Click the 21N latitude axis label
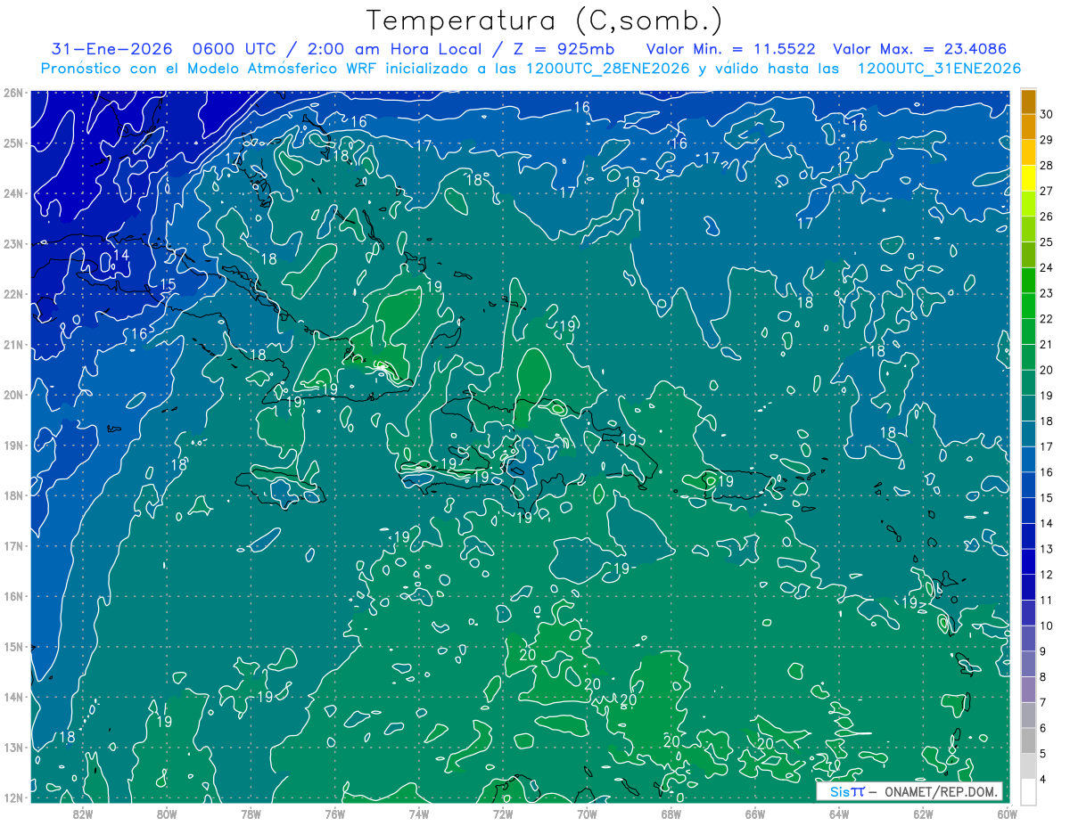Viewport: 1070px width, 826px height. [x=13, y=345]
